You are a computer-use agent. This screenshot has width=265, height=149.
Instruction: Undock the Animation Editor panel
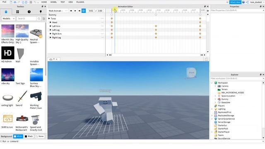(205, 7)
